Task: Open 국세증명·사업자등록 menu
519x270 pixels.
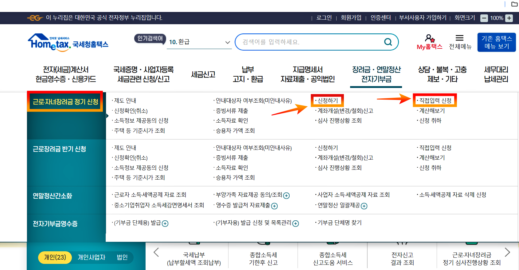Action: click(143, 74)
